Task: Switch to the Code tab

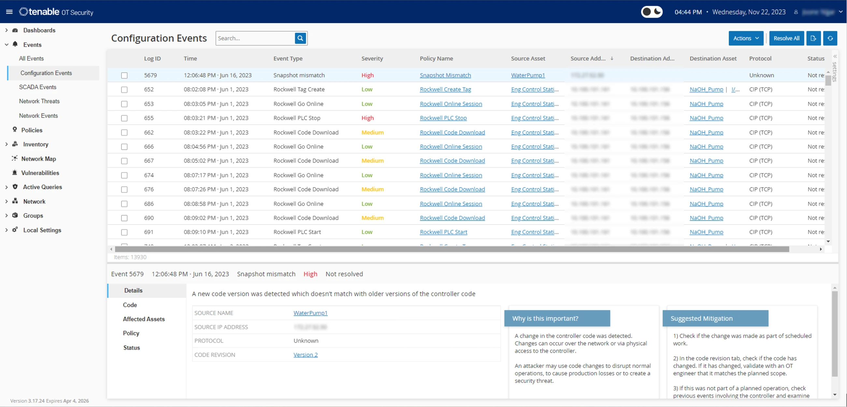Action: tap(130, 305)
